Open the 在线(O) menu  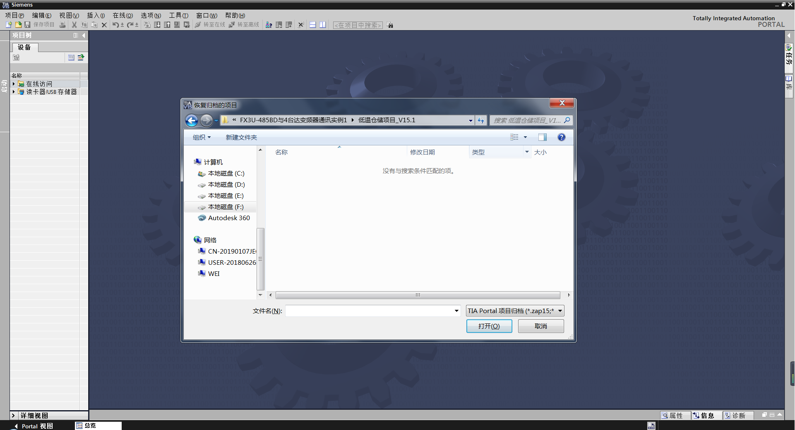click(122, 15)
